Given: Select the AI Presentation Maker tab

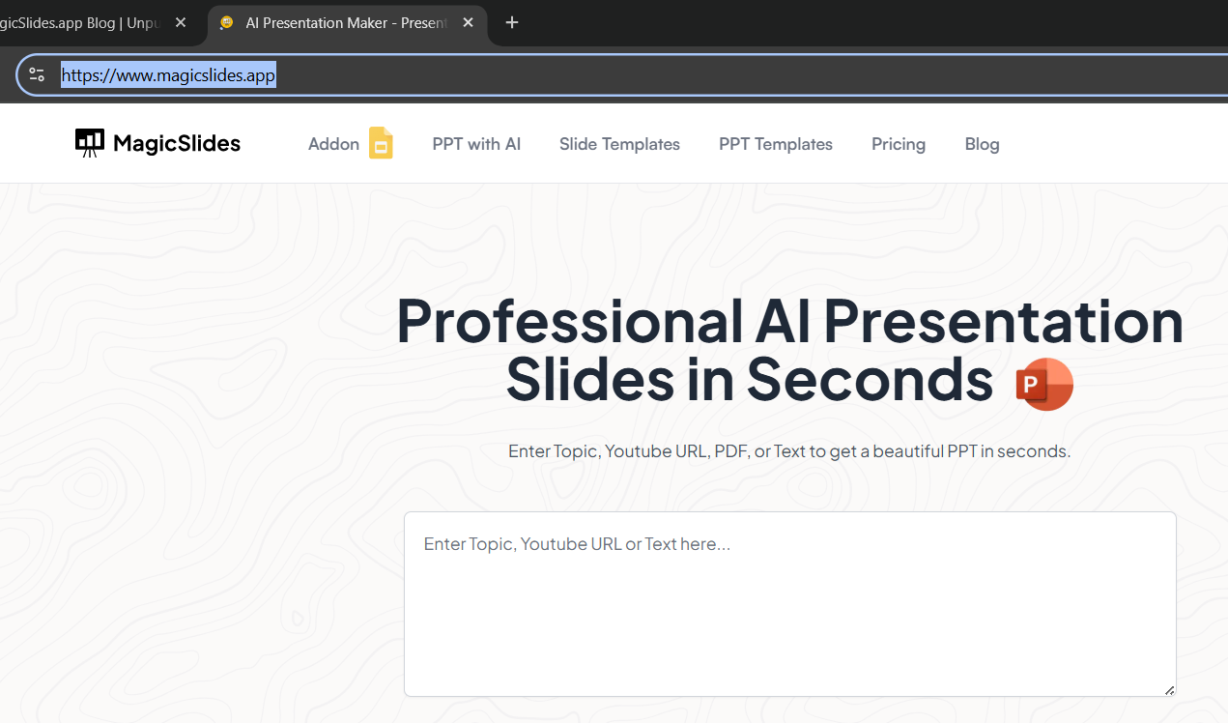Looking at the screenshot, I should (347, 22).
